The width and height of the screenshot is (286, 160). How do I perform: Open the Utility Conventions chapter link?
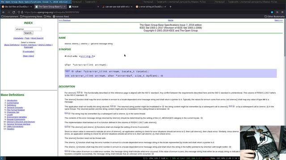[15, 126]
